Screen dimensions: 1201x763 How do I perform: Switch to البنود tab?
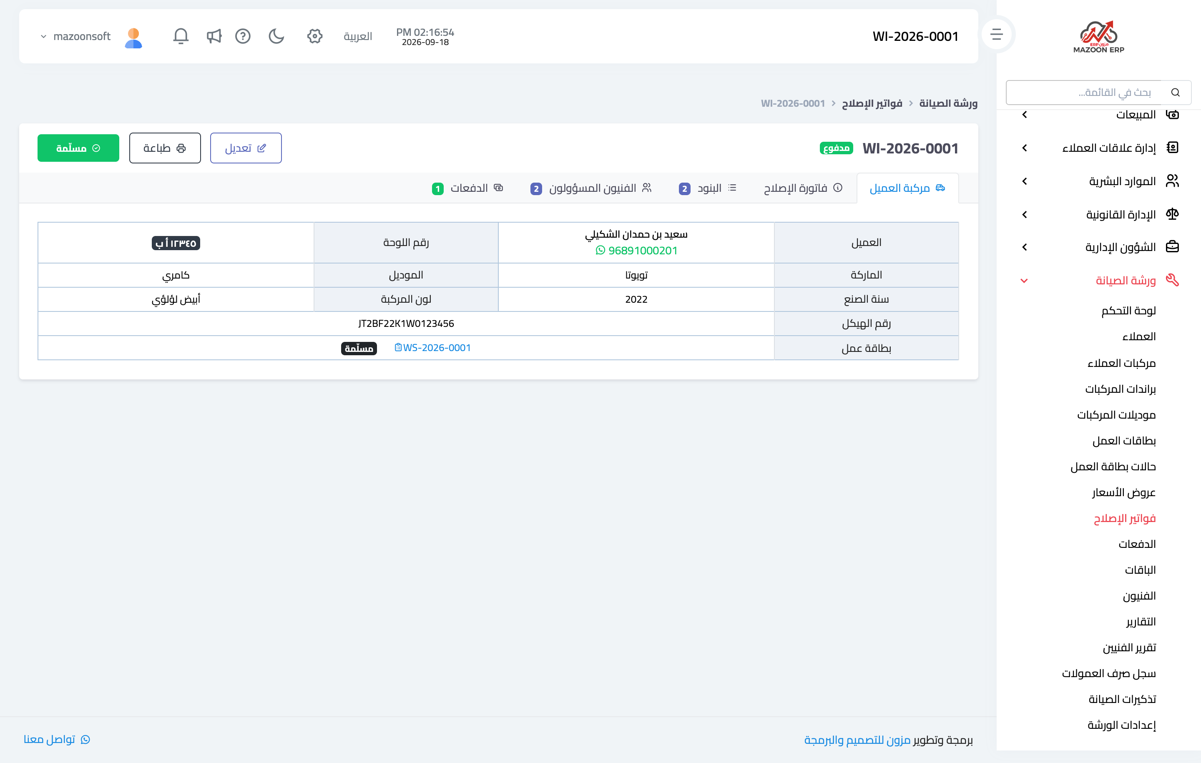pyautogui.click(x=707, y=188)
